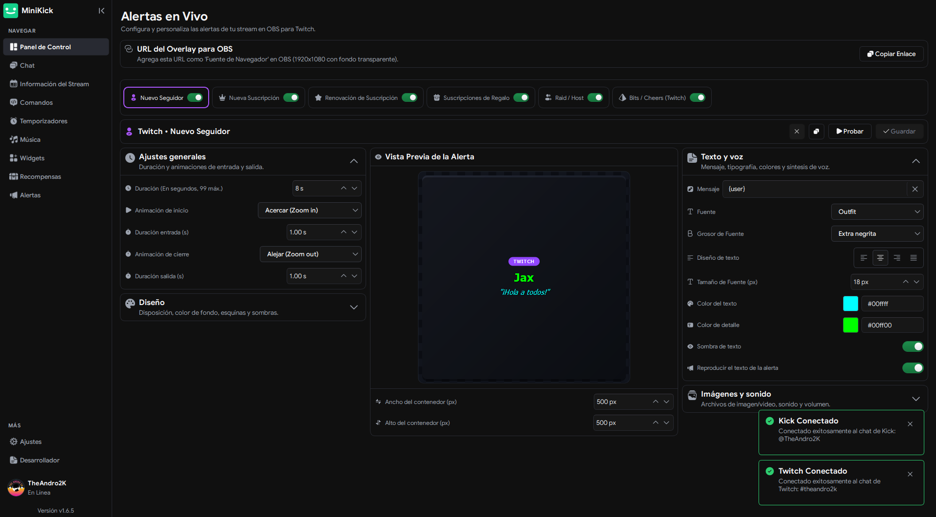Dismiss the Kick Conectado notification
The height and width of the screenshot is (517, 936).
coord(910,424)
